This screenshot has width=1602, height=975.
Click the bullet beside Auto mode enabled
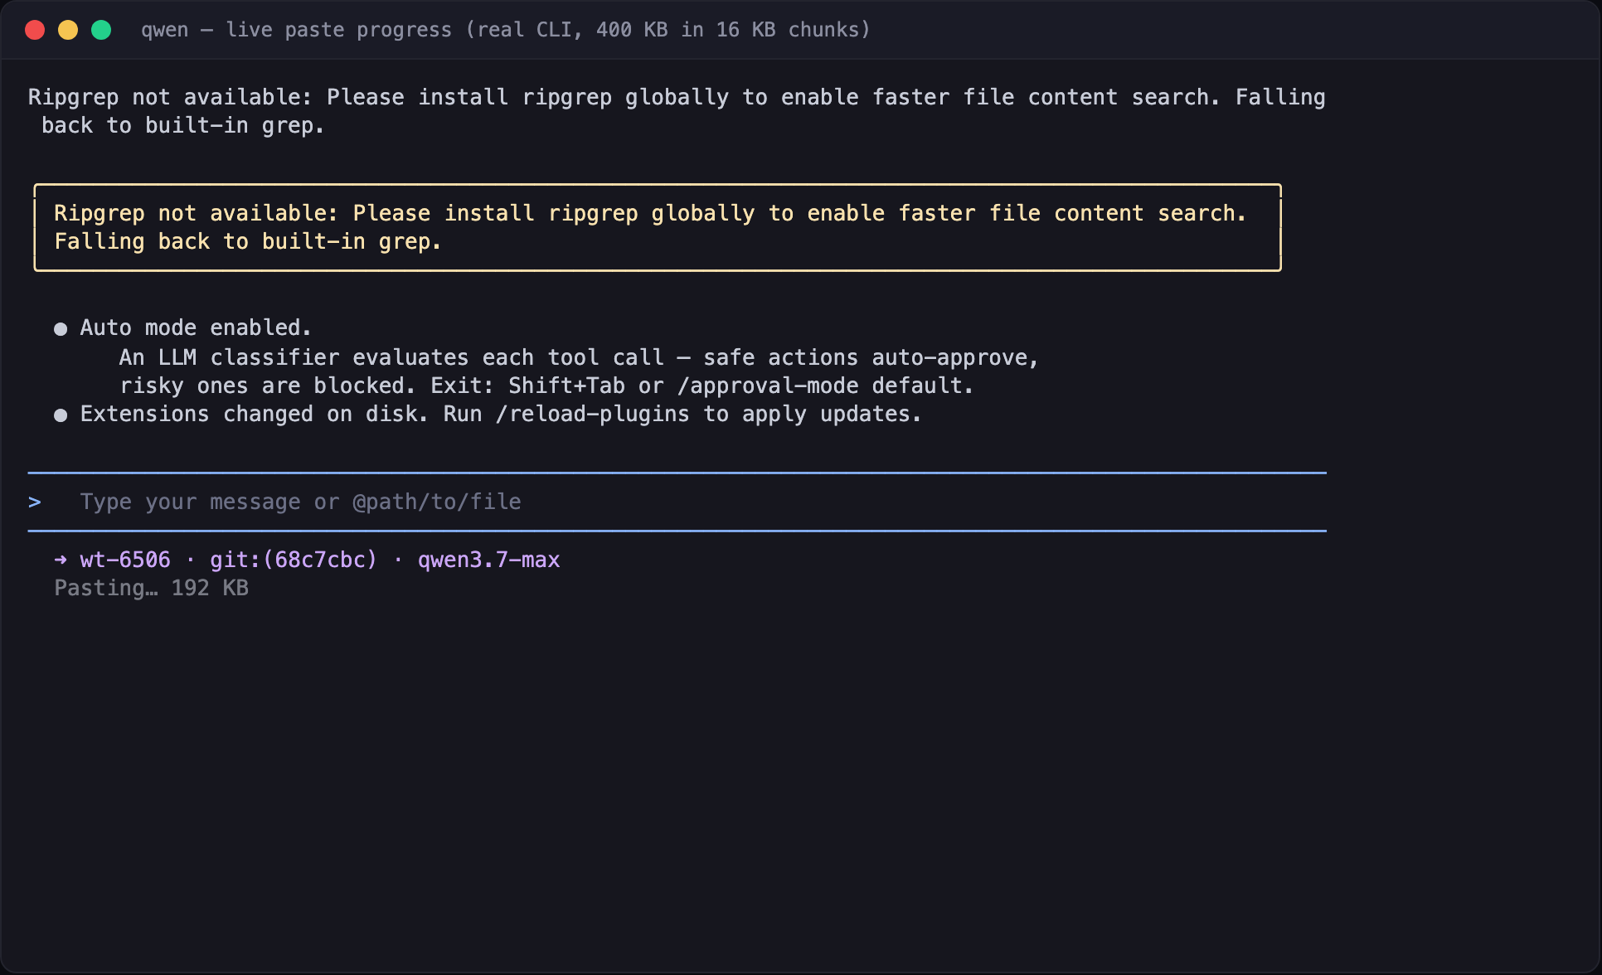point(61,329)
